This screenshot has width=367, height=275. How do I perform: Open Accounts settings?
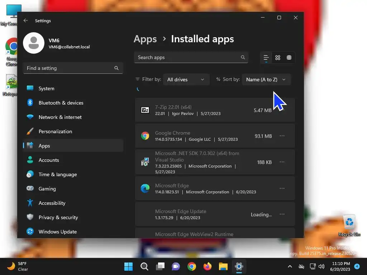[73, 160]
